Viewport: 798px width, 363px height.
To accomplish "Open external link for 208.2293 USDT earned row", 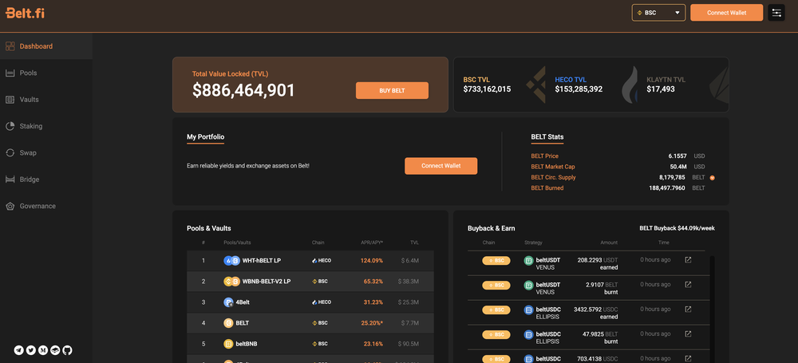I will 688,260.
